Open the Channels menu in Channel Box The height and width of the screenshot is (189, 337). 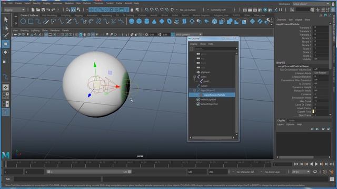click(x=281, y=20)
